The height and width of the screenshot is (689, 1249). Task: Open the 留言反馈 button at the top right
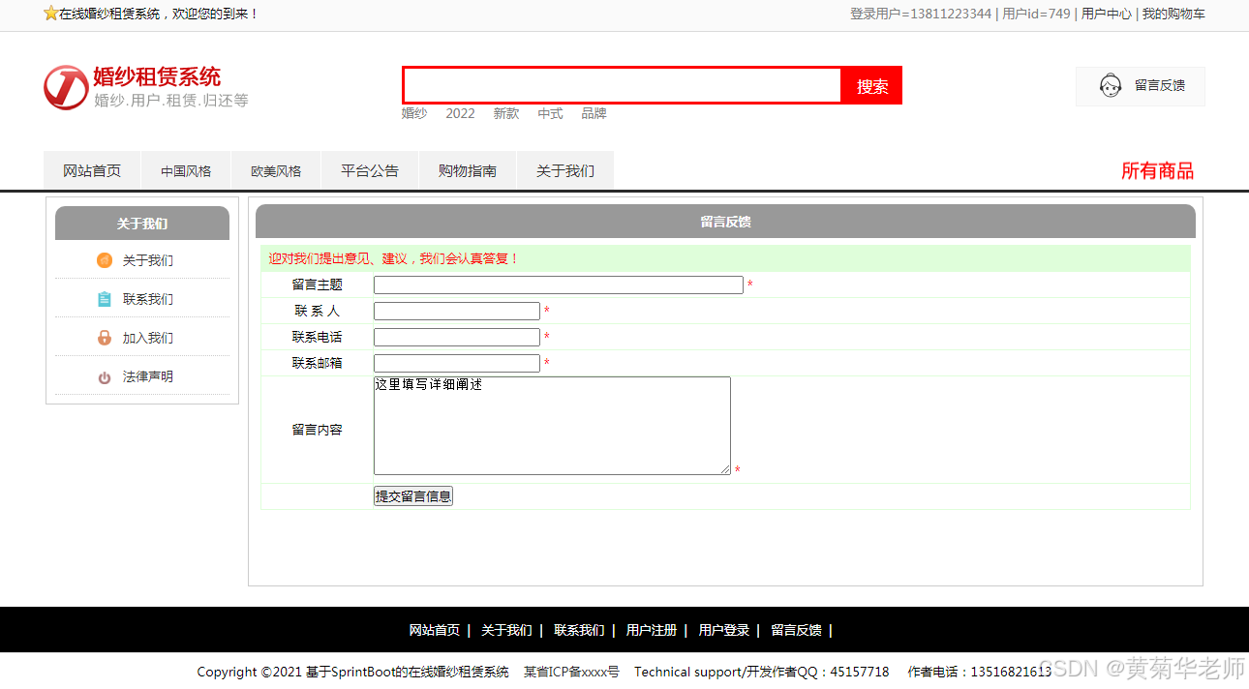click(1141, 85)
